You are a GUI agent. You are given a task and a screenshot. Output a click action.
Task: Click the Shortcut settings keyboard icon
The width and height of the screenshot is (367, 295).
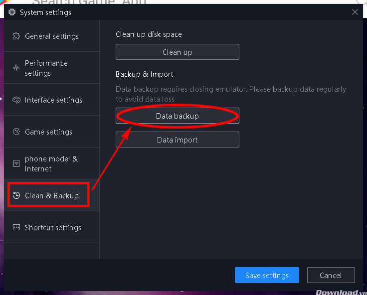click(16, 228)
